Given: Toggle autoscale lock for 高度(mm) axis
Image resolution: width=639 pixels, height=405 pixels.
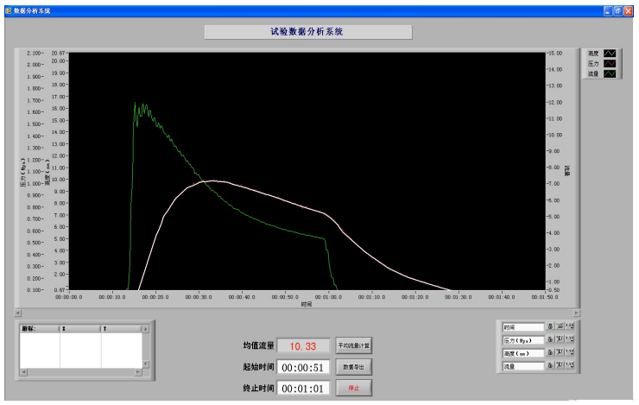Looking at the screenshot, I should coord(550,353).
